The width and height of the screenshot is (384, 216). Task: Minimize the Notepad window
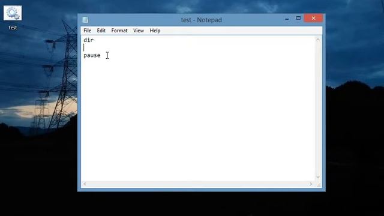click(287, 19)
